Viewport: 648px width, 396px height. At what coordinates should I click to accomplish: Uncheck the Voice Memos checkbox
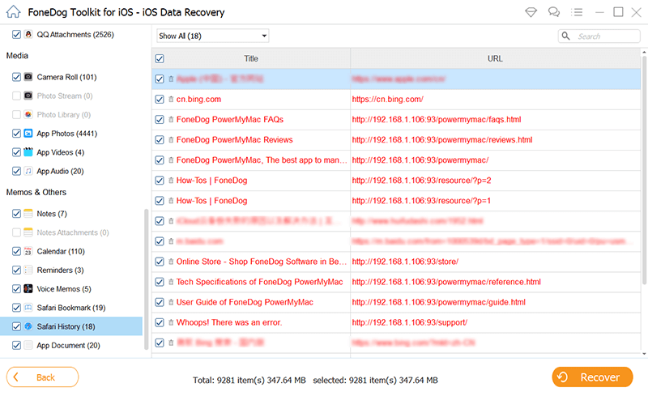[16, 288]
